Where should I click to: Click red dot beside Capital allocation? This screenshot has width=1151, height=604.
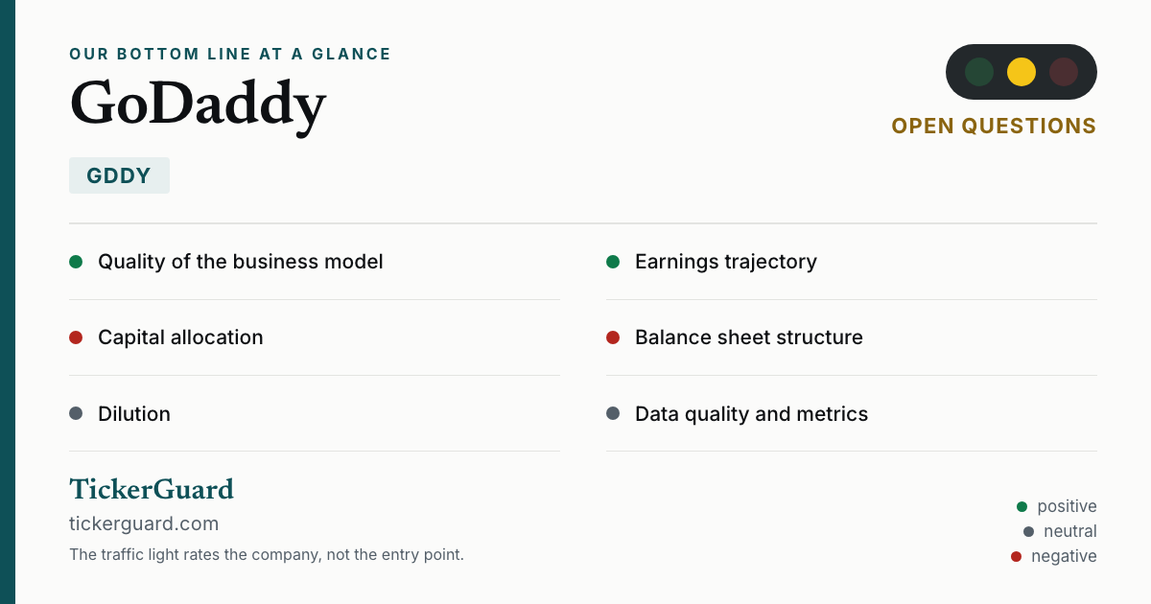(76, 337)
